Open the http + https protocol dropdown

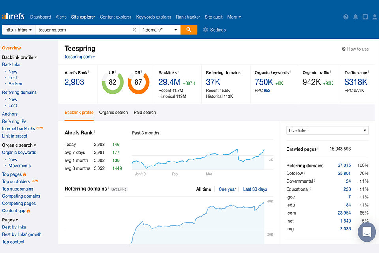click(19, 30)
